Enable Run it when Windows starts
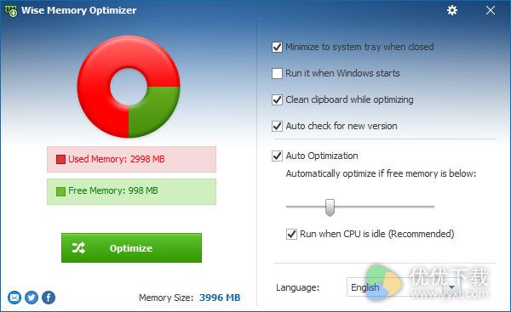This screenshot has width=511, height=312. click(277, 73)
